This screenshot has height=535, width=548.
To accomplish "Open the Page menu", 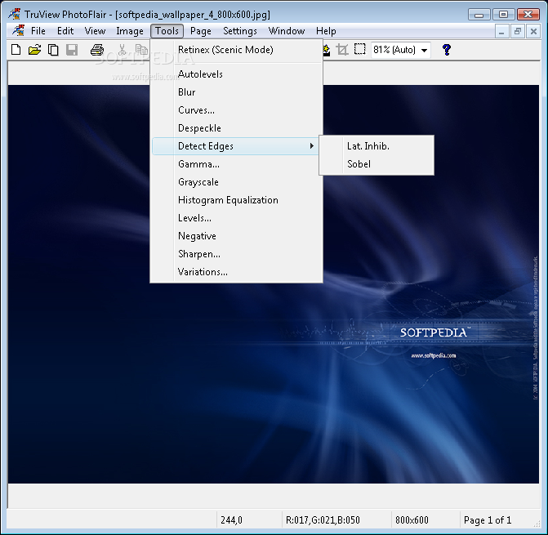I will 201,31.
